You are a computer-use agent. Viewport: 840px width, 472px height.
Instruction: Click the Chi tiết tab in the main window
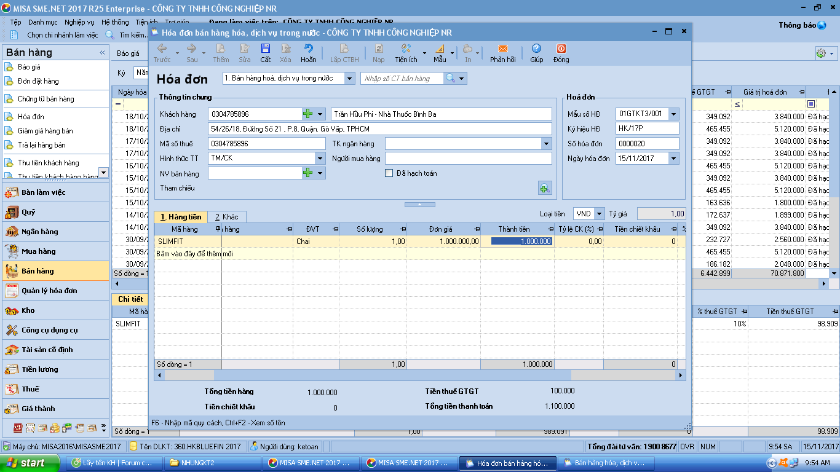[x=130, y=299]
